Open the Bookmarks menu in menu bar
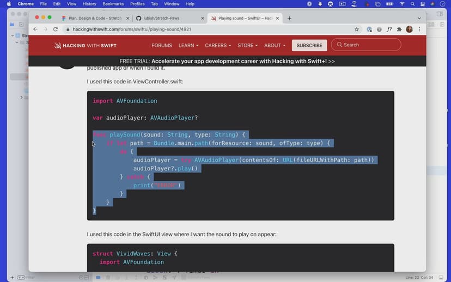 click(113, 4)
